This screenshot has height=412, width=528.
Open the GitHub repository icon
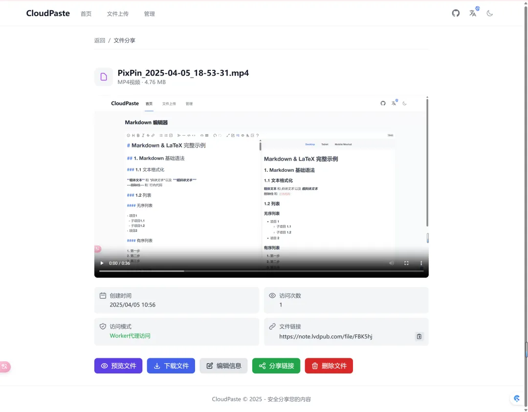456,13
